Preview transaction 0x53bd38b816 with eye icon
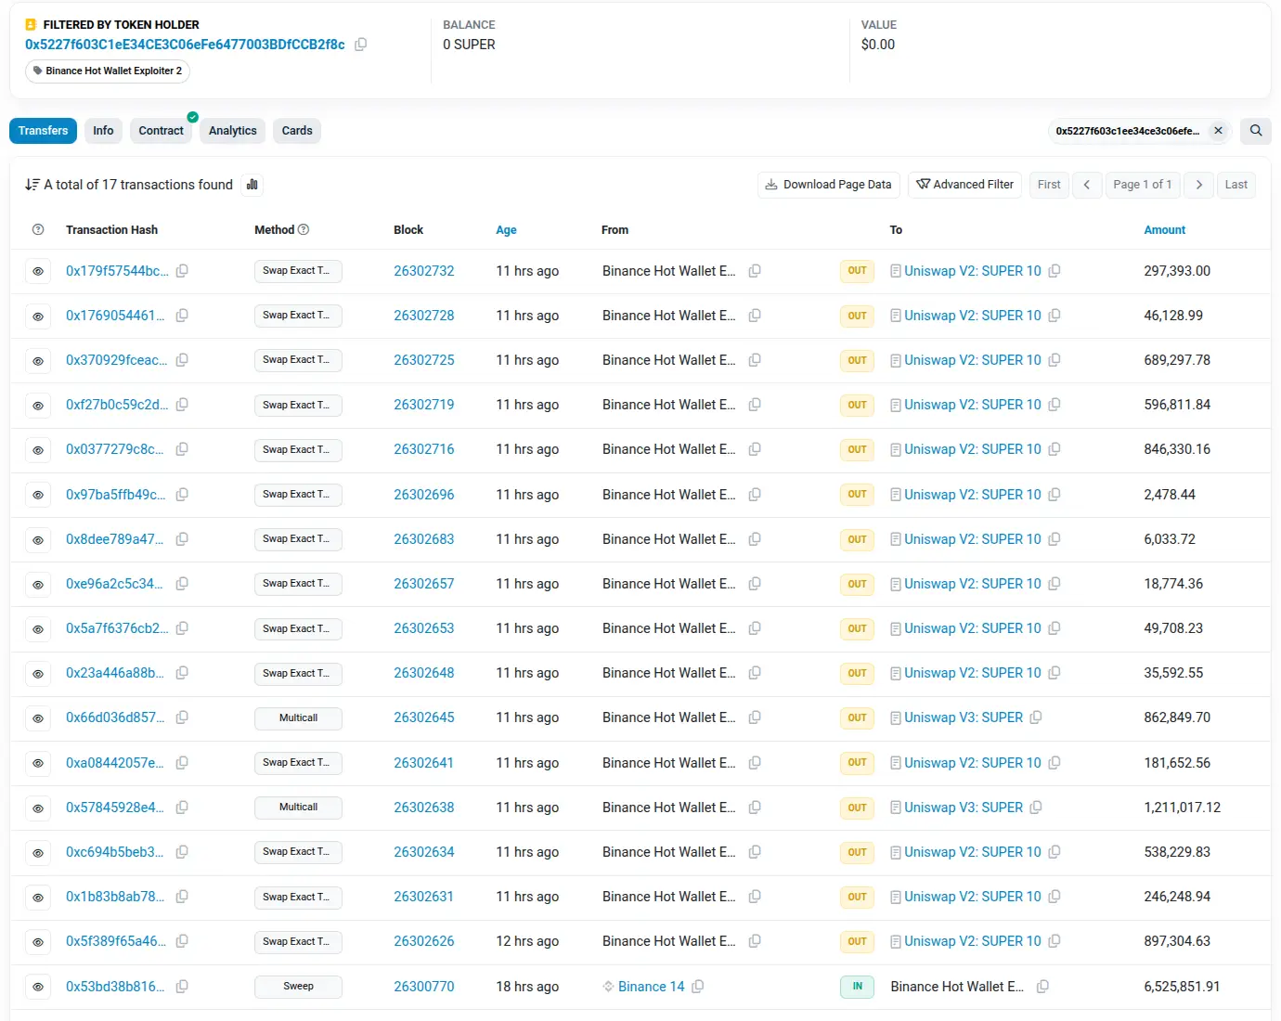The image size is (1281, 1021). click(x=38, y=988)
